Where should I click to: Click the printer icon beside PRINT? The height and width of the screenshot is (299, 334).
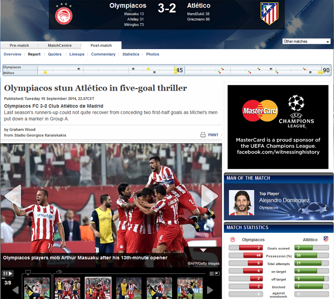coord(203,135)
